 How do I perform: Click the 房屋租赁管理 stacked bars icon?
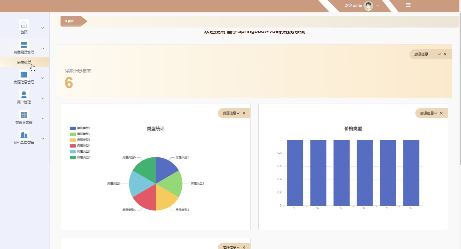coord(24,45)
